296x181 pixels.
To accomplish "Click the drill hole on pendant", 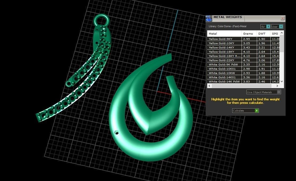I will click(x=117, y=133).
